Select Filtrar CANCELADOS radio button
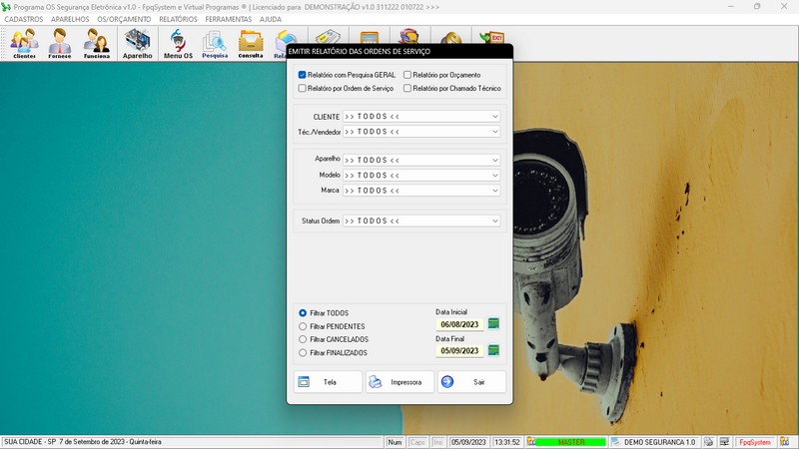This screenshot has width=799, height=449. pos(303,339)
